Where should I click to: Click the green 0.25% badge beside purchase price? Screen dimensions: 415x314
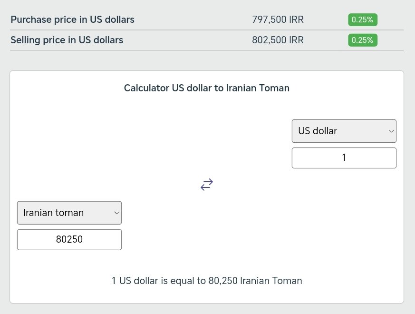[x=362, y=20]
